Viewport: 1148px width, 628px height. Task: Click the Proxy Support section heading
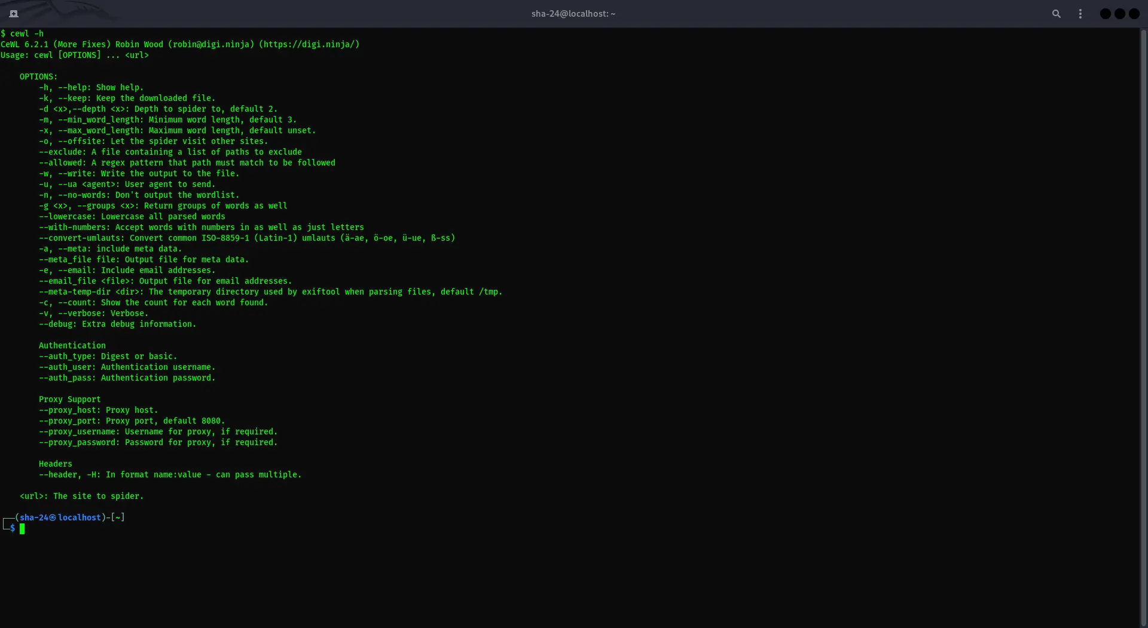click(69, 399)
